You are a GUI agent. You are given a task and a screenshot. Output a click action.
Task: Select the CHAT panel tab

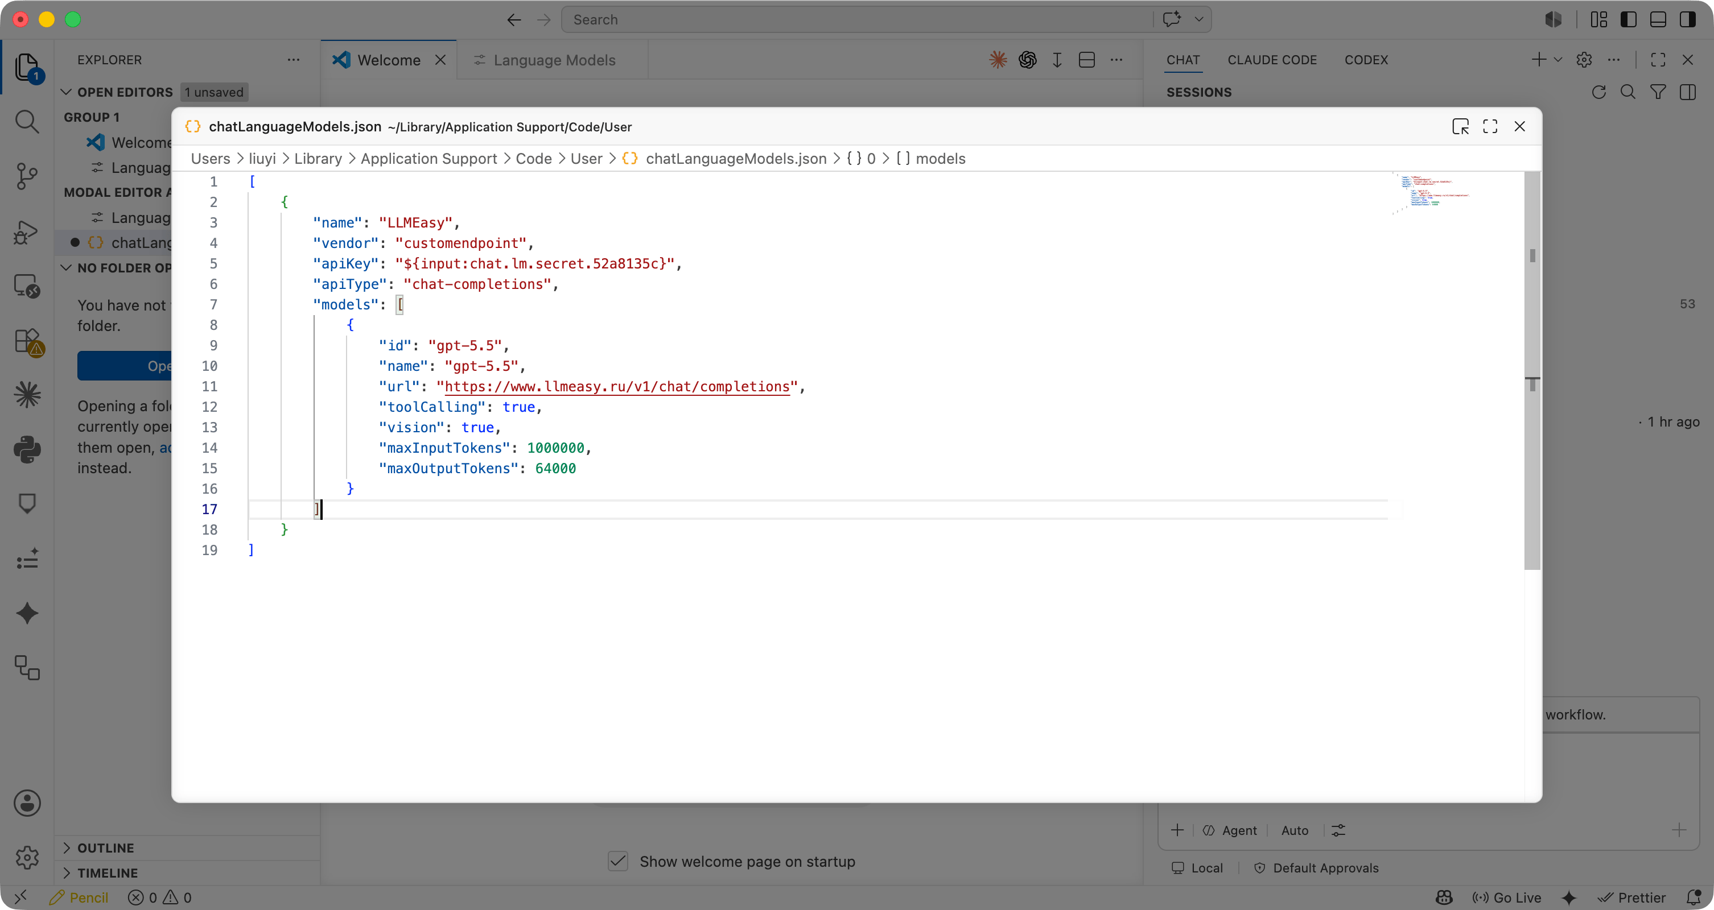click(1183, 60)
